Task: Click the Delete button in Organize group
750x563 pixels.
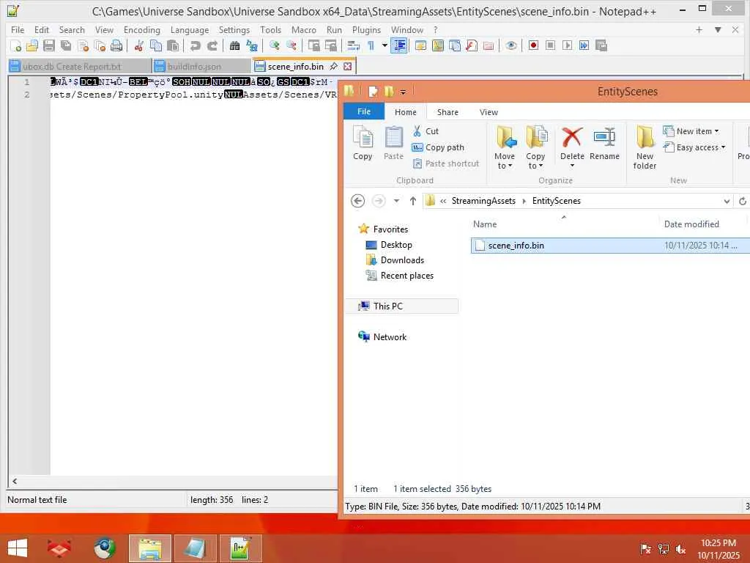Action: pyautogui.click(x=572, y=147)
